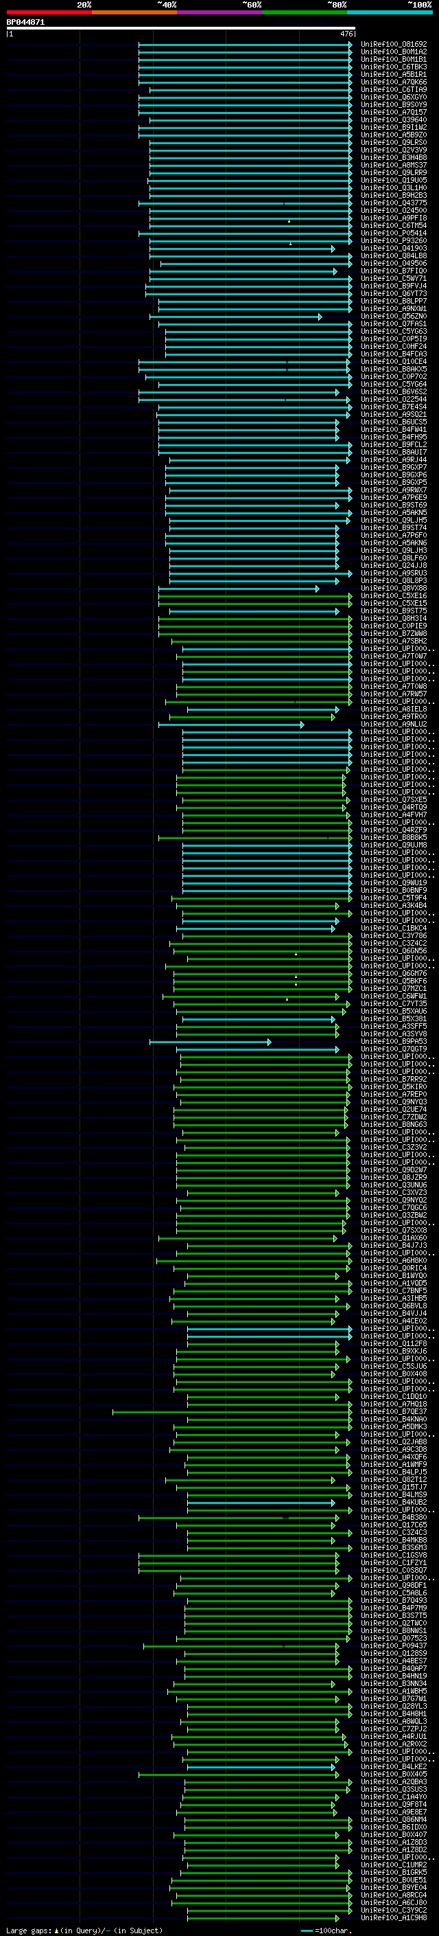The width and height of the screenshot is (439, 1936).
Task: Click the query name BP044871
Action: click(x=25, y=23)
